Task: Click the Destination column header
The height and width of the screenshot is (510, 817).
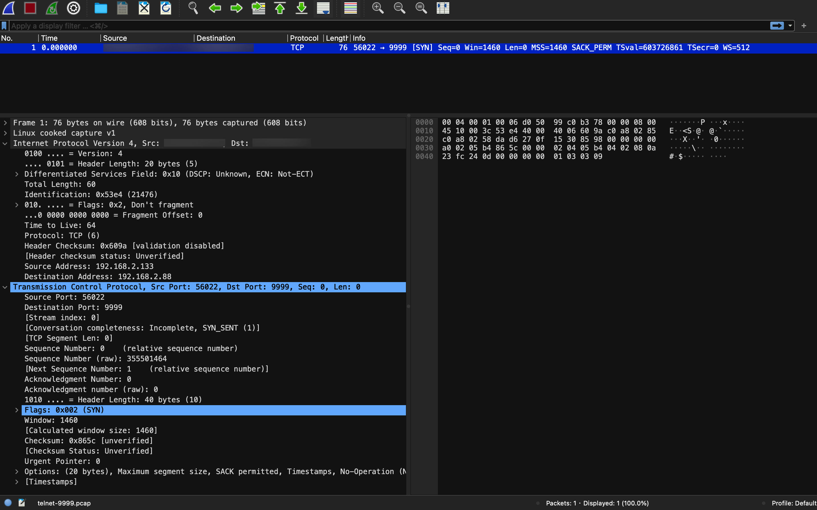Action: point(216,38)
